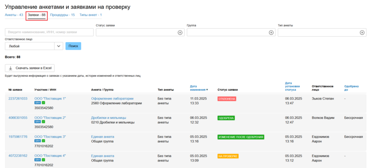Viewport: 371px width, 168px height.
Task: Click ИЗМЕНЕНИЕ ПОСЛЕ ОДОБРЕНИЯ status badge
Action: (x=241, y=137)
